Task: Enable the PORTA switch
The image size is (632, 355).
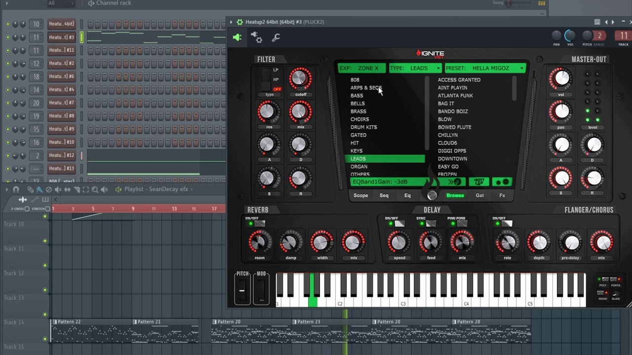Action: 613,279
